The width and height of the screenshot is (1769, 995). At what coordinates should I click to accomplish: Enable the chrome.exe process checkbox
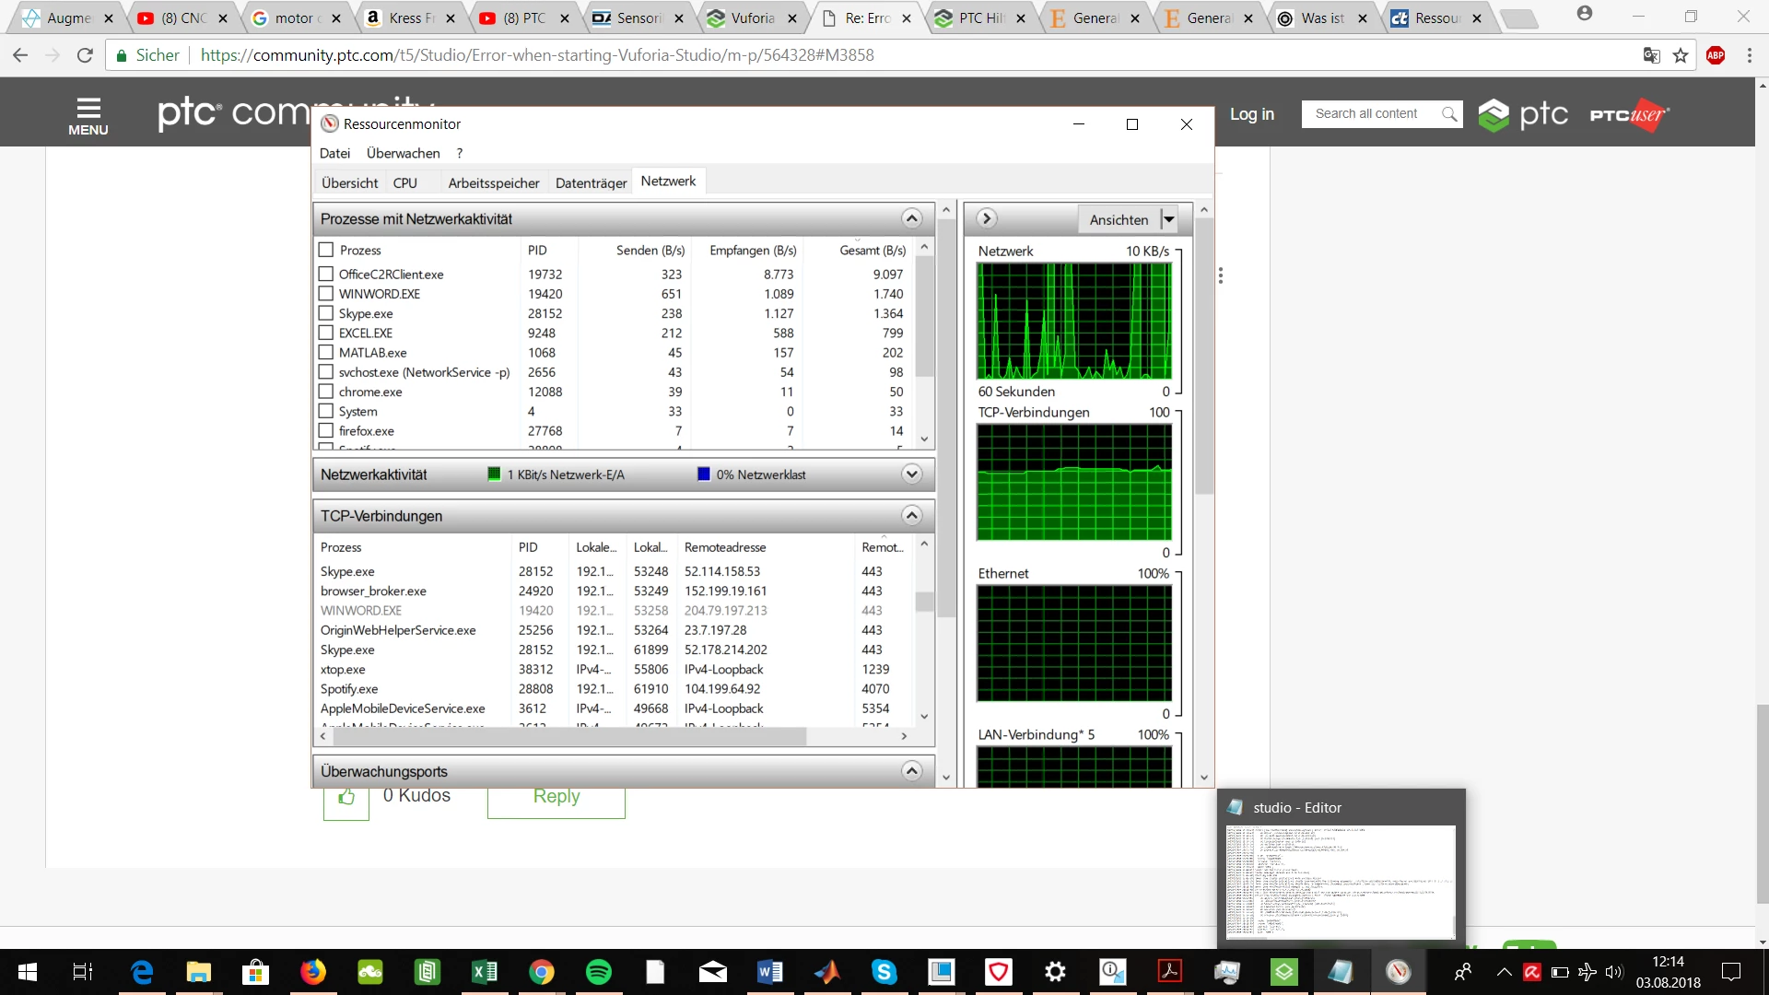point(326,392)
